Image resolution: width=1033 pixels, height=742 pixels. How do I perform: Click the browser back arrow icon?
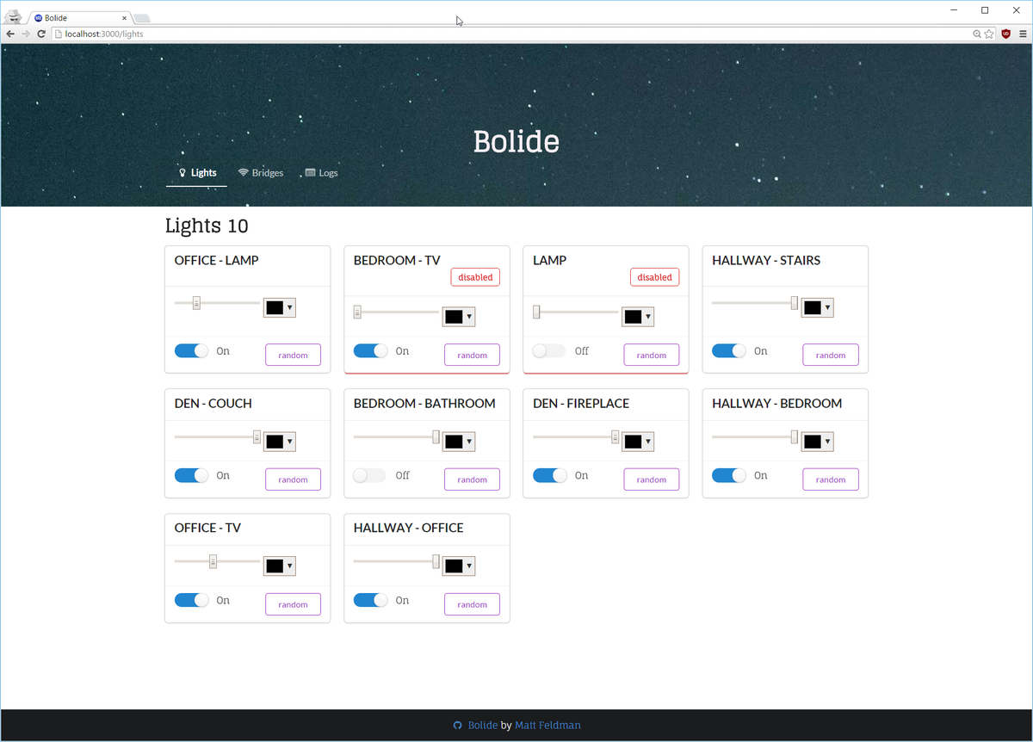[x=10, y=34]
